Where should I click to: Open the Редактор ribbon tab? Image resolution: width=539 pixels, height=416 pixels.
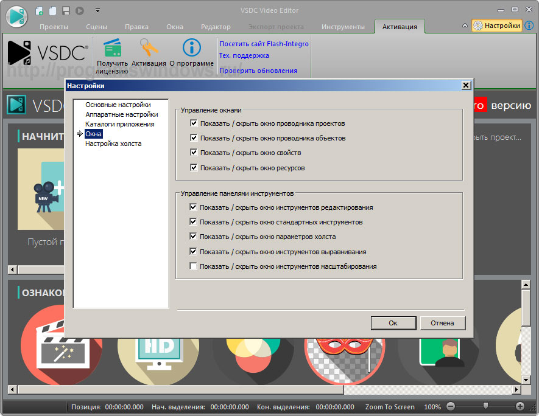[216, 27]
